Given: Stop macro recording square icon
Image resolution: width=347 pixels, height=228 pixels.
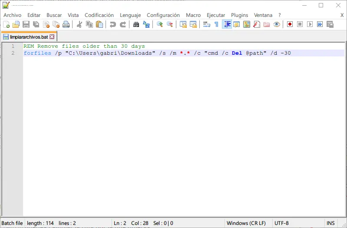Looking at the screenshot, I should point(300,24).
